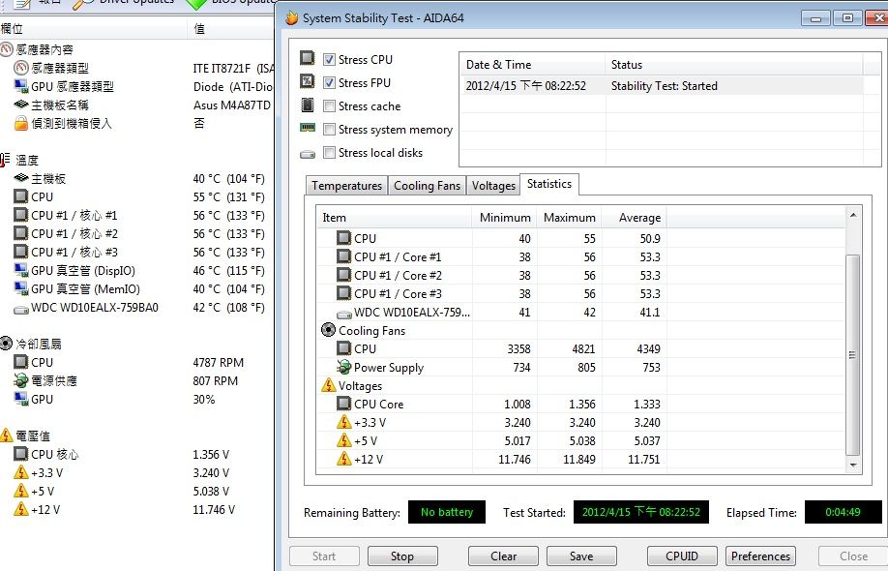Select the Stability Test: Started log entry
This screenshot has width=888, height=571.
tap(662, 86)
